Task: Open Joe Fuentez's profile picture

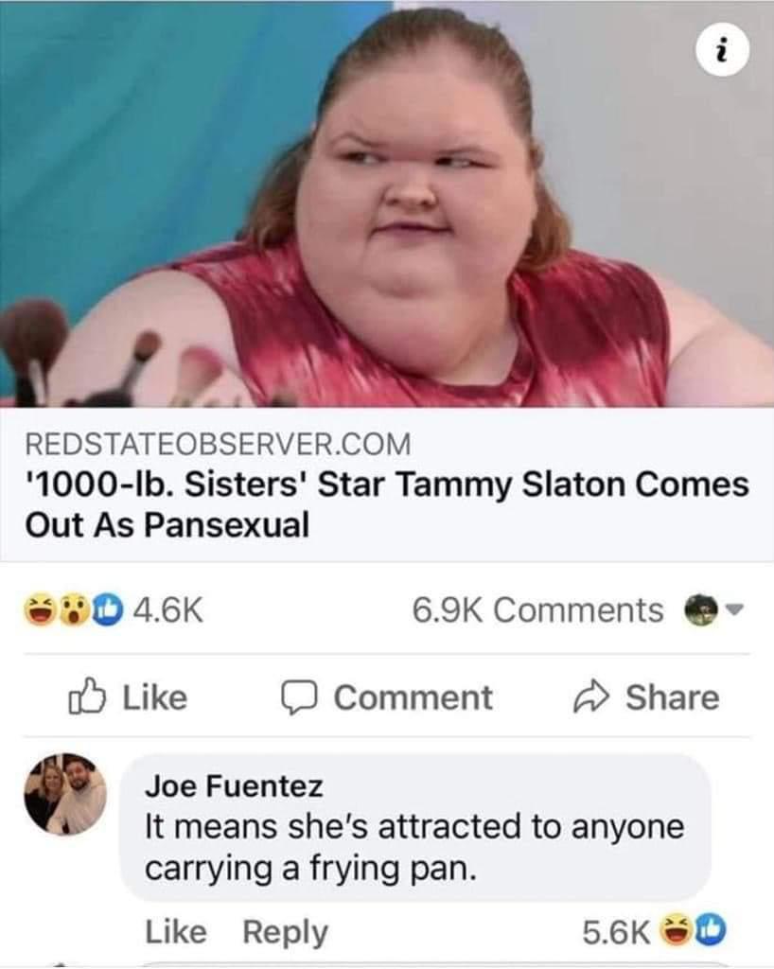Action: click(x=65, y=794)
